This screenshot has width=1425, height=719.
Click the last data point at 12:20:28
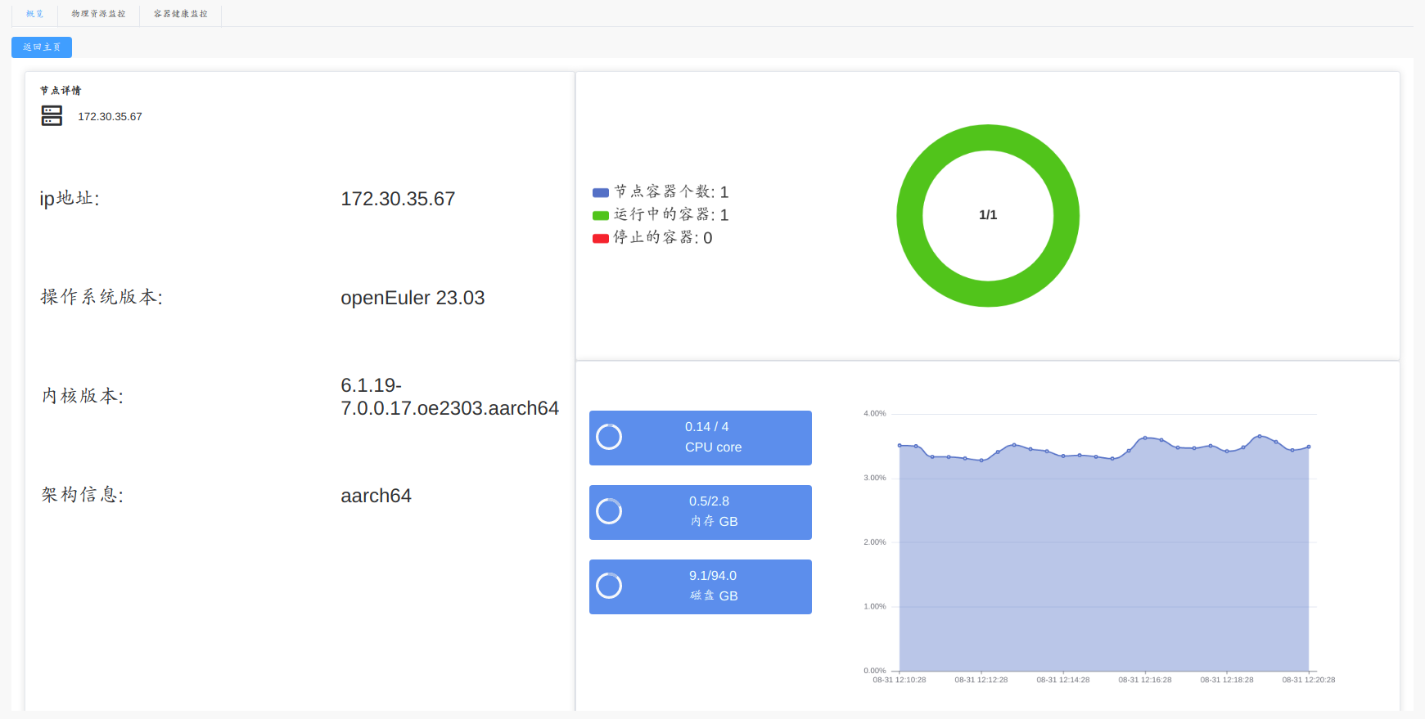click(x=1309, y=447)
